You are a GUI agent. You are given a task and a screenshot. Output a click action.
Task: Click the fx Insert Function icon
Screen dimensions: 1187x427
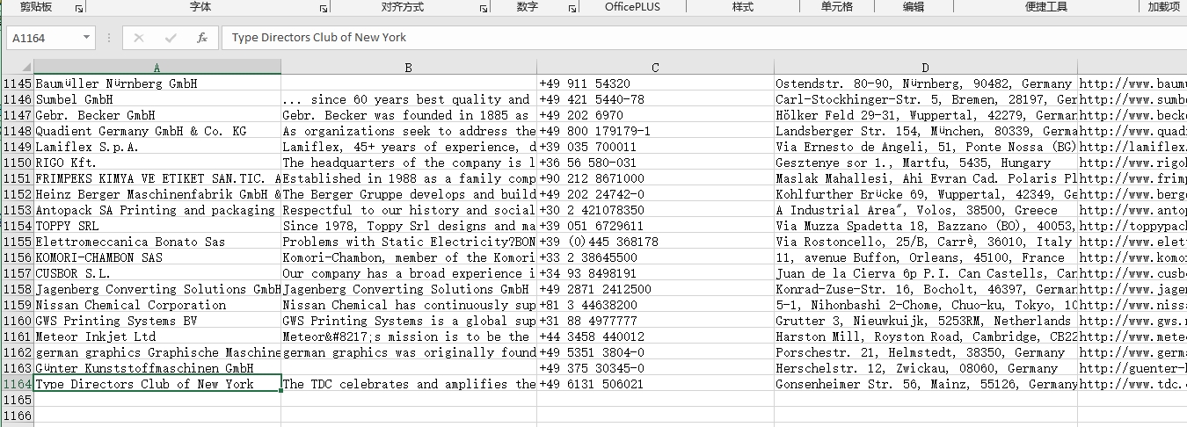[x=202, y=38]
